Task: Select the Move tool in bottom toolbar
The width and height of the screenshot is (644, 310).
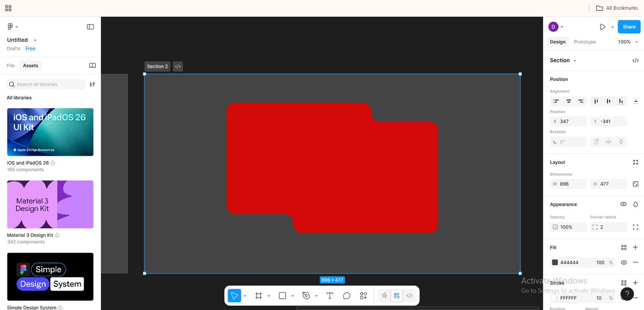Action: pos(235,296)
